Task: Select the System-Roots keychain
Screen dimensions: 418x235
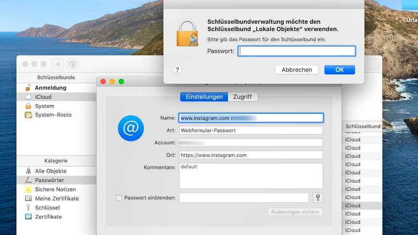Action: click(x=53, y=115)
